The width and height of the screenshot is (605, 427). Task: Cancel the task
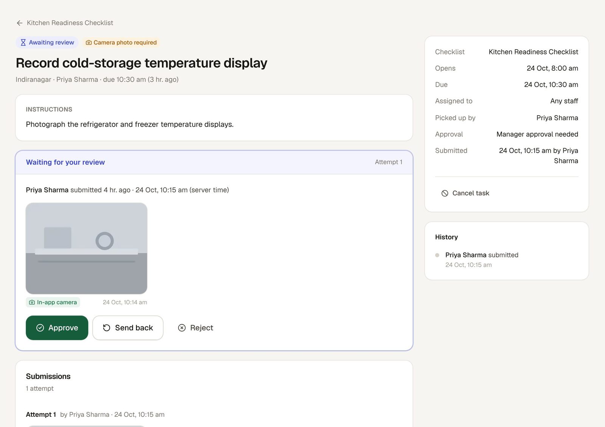(x=465, y=193)
